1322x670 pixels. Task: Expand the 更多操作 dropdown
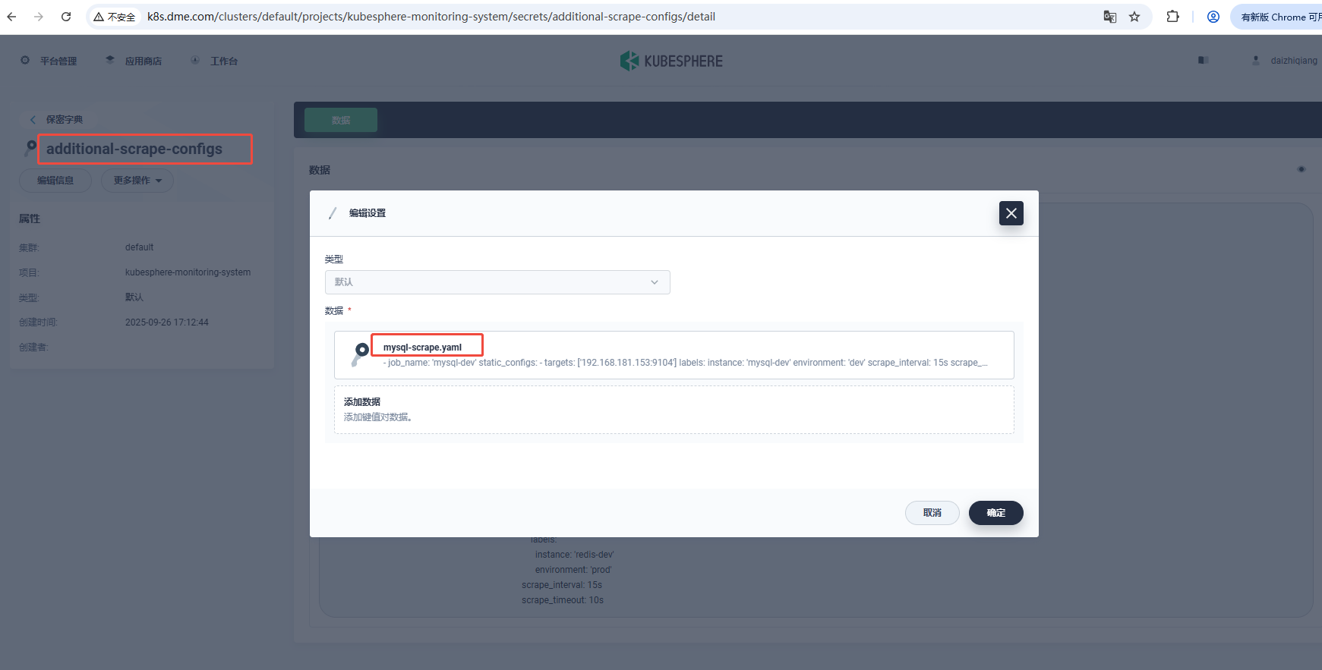[137, 181]
